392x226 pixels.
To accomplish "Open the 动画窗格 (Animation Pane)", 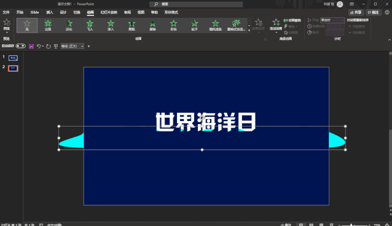I will tap(292, 20).
